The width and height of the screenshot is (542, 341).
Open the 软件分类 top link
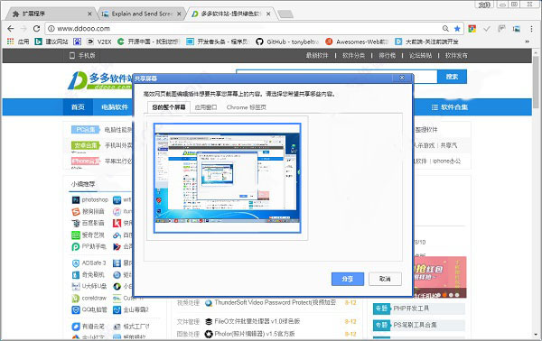click(353, 56)
